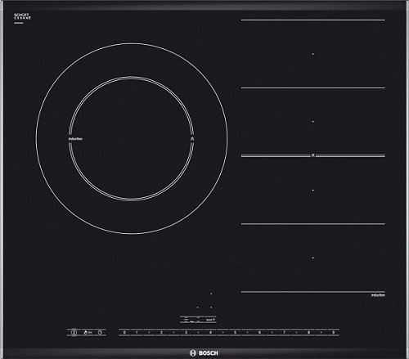Tap the half-step dot between 1 and 2
The width and height of the screenshot is (409, 359).
[x=149, y=332]
